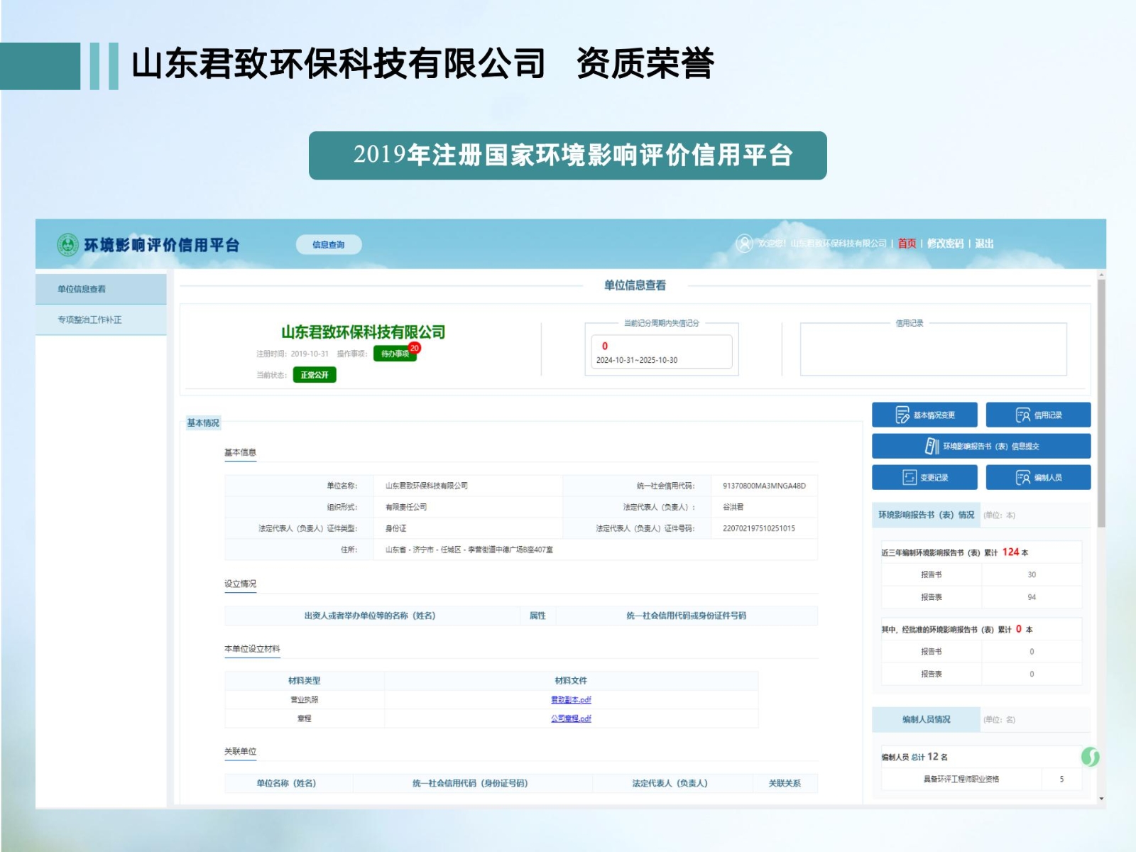
Task: Click the page vertical scrollbar thumb
Action: pyautogui.click(x=1101, y=403)
